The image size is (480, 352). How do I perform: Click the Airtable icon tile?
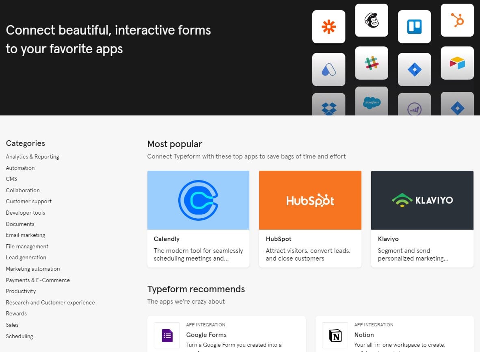point(457,63)
